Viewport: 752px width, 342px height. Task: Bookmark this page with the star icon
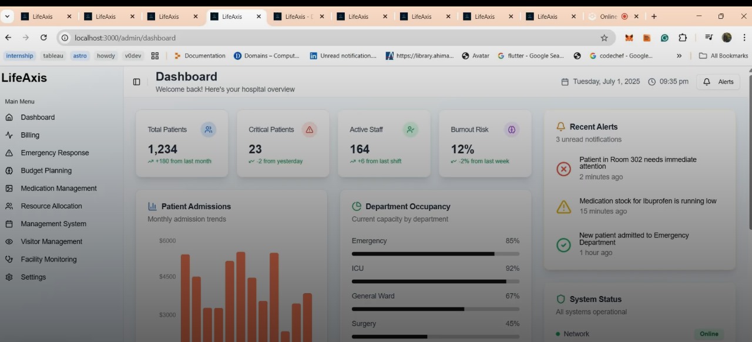604,38
